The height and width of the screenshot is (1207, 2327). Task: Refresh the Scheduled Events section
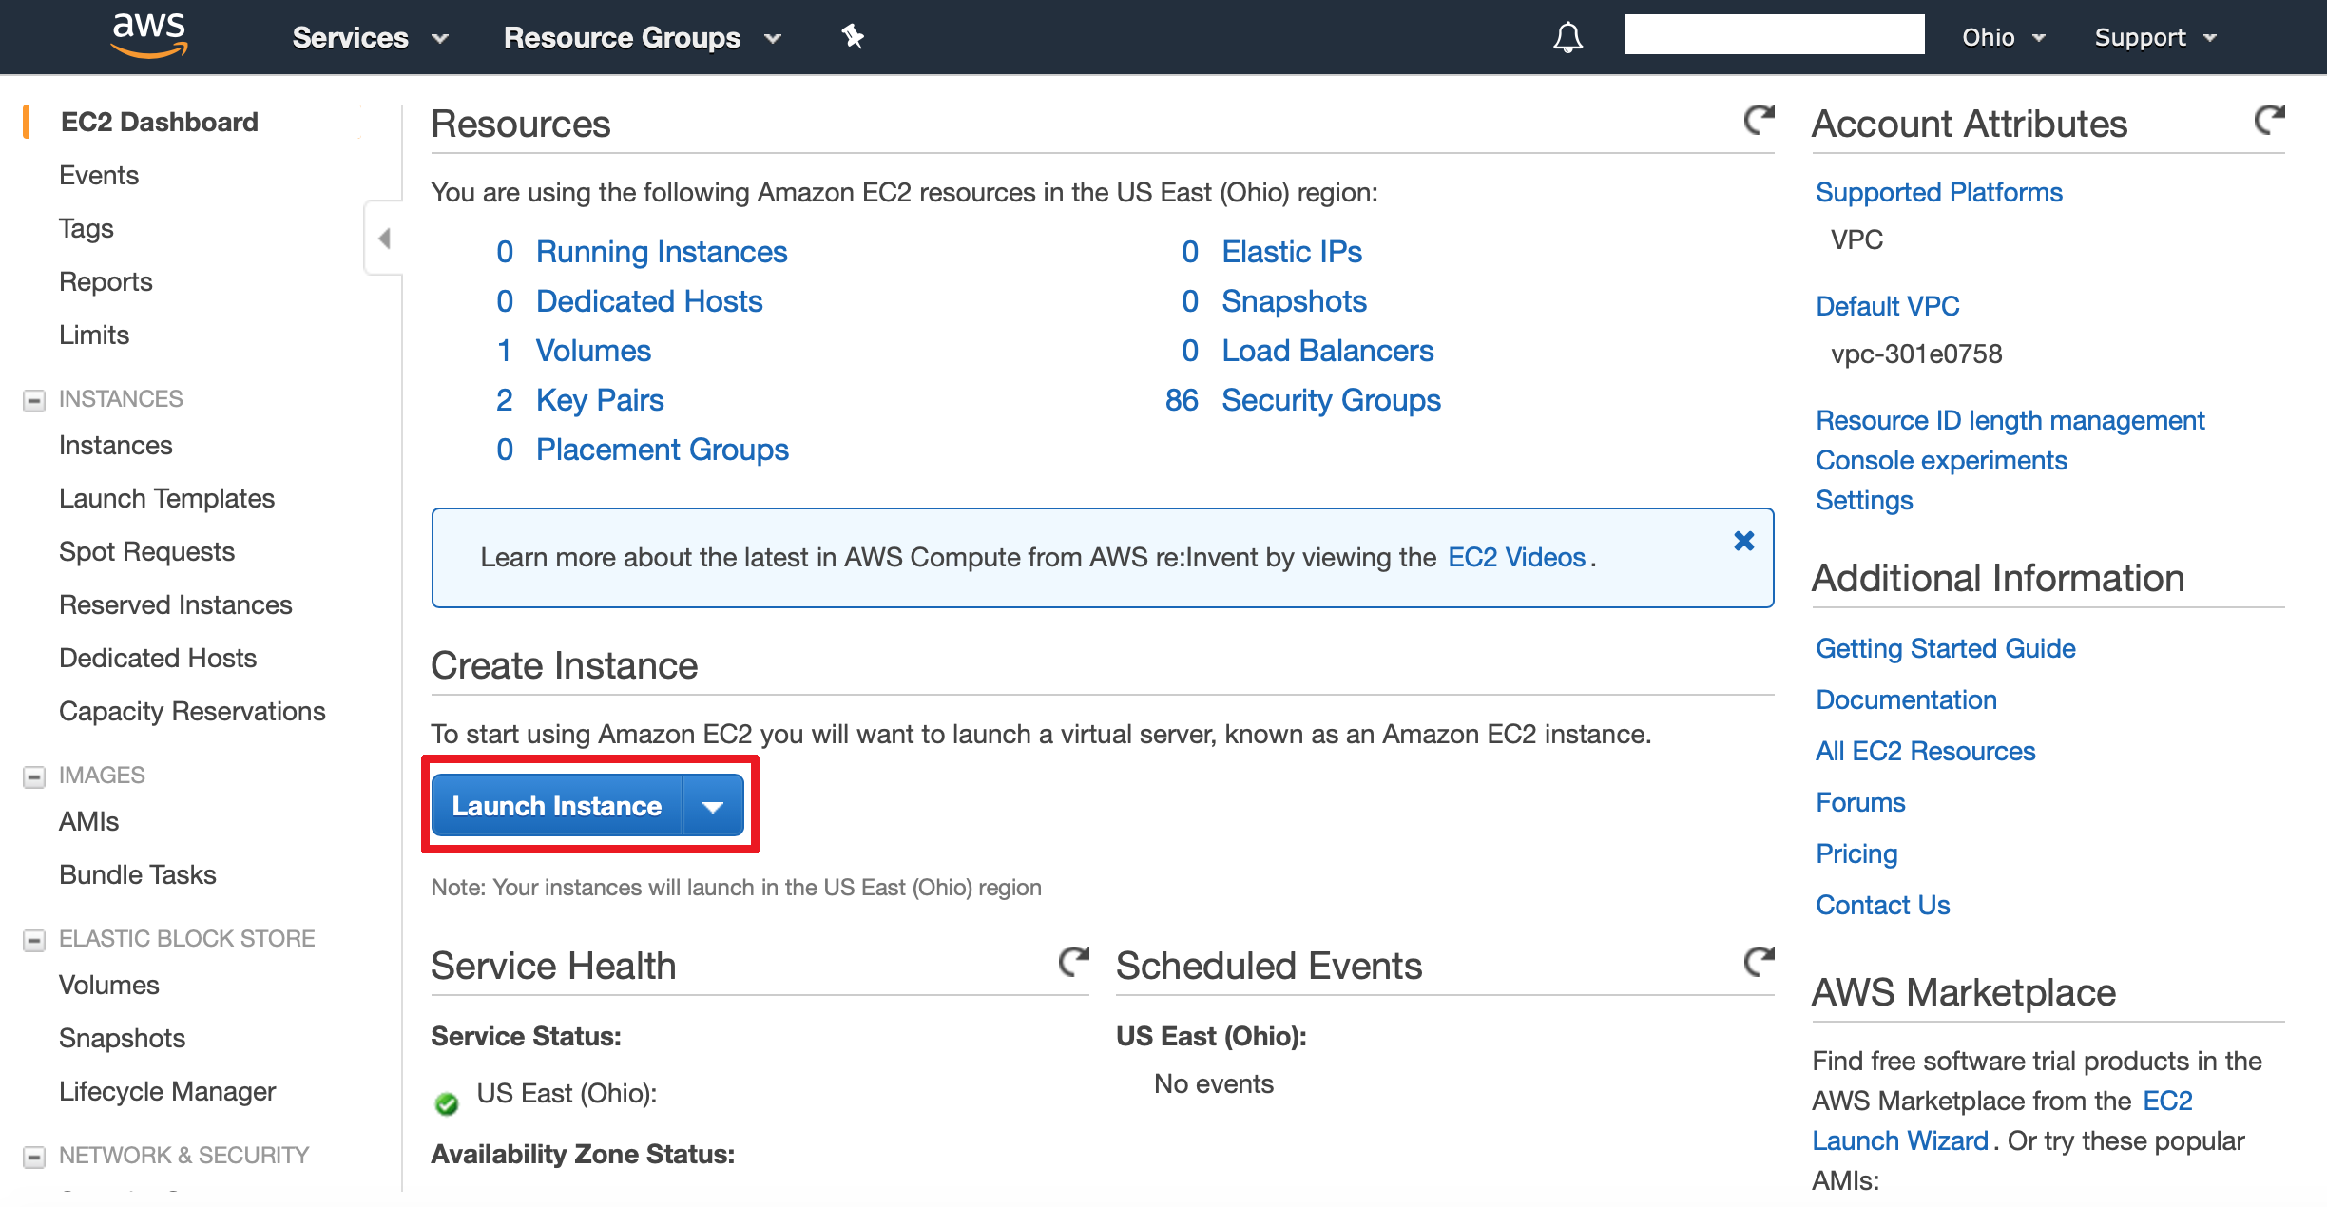(1759, 962)
